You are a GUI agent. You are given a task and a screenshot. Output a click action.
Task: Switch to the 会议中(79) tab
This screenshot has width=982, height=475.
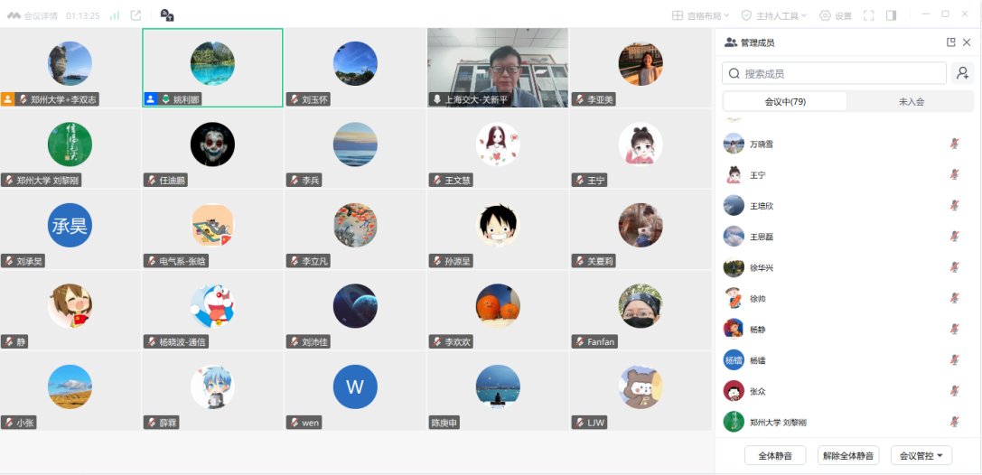pos(784,102)
